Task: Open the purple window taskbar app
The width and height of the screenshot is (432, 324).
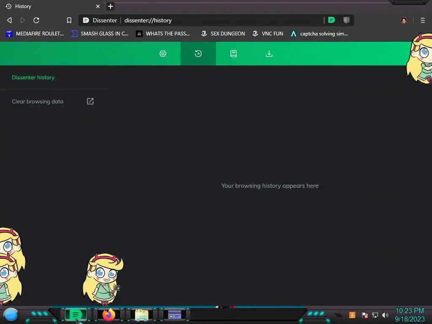Action: (x=174, y=315)
